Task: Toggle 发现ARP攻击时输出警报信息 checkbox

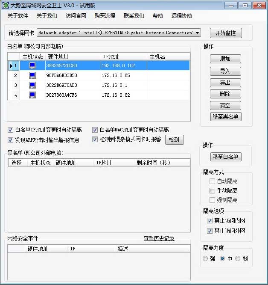Action: tap(10, 140)
